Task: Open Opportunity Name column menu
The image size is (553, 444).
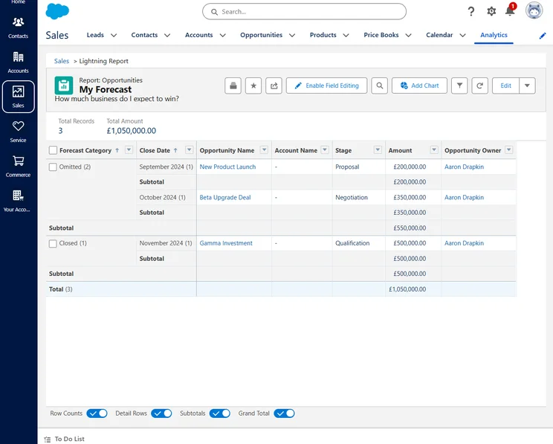Action: 264,149
